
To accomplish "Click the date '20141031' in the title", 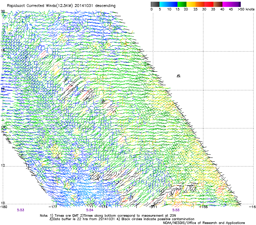I will click(x=84, y=6).
